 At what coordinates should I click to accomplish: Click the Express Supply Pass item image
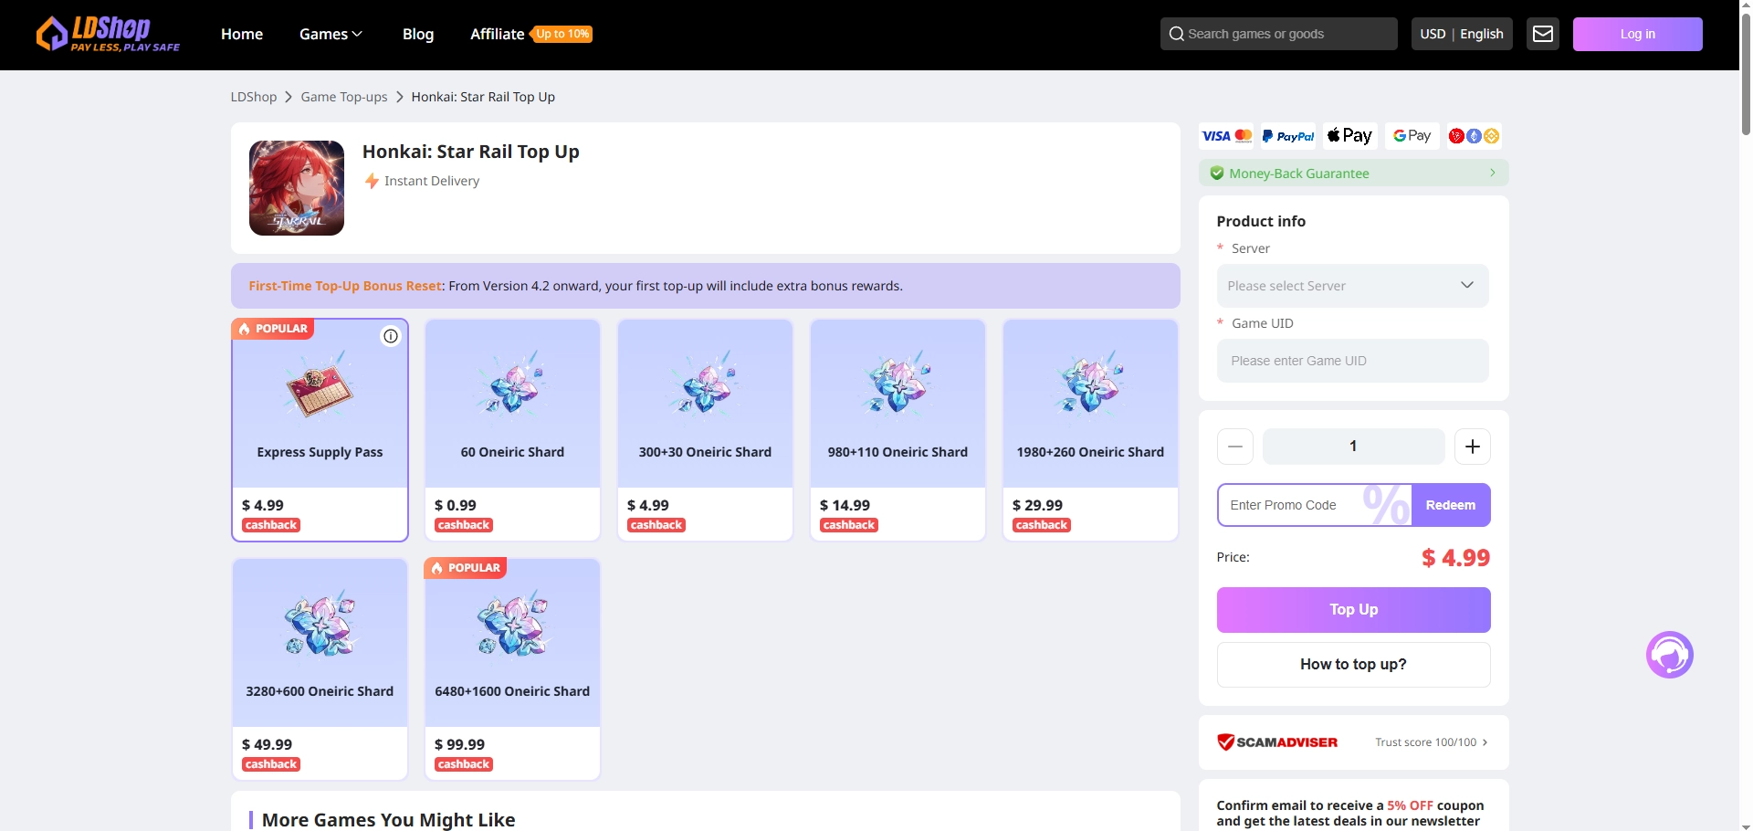(x=320, y=386)
